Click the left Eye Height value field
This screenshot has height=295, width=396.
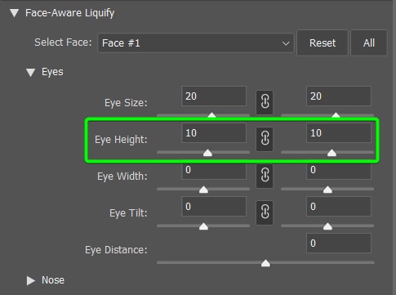(214, 133)
